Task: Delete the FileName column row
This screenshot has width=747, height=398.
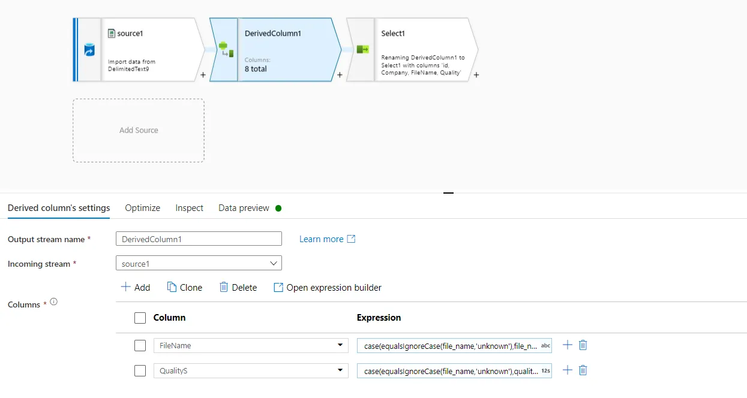Action: coord(583,345)
